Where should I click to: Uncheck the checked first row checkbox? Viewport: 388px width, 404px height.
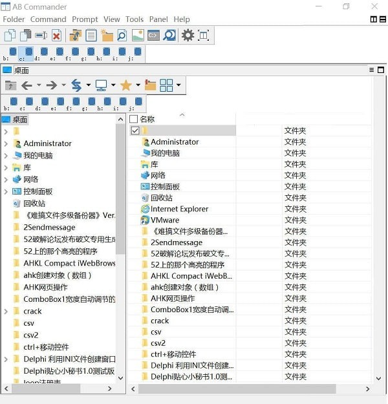coord(135,131)
